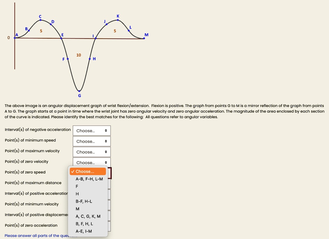329x239 pixels.
Task: Click point H on the ascending curve
Action: (90, 59)
